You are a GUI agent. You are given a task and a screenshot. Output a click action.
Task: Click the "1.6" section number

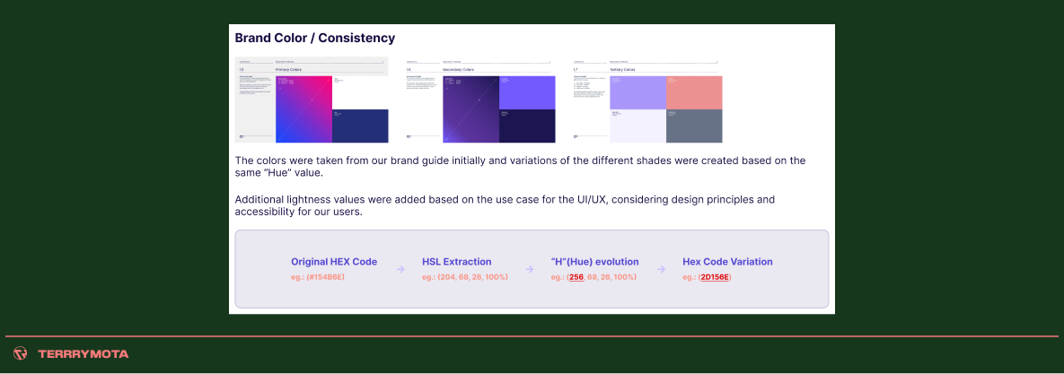(x=409, y=70)
